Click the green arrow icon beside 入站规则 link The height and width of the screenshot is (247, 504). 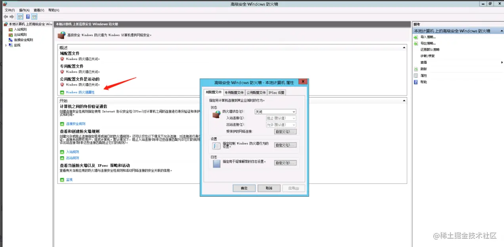[x=62, y=152]
